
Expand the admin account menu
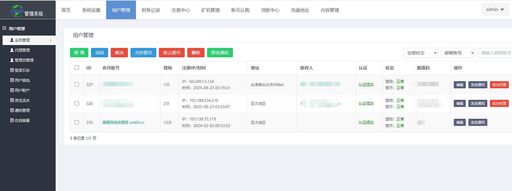pyautogui.click(x=495, y=9)
